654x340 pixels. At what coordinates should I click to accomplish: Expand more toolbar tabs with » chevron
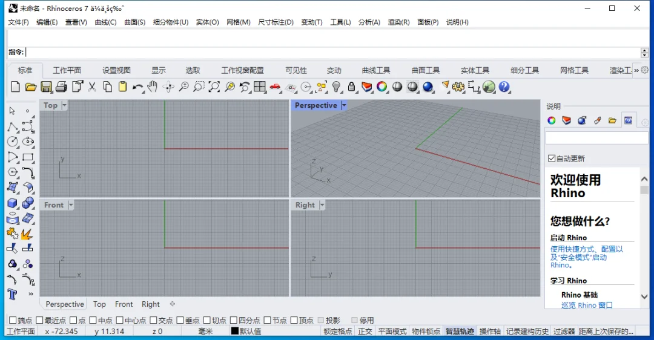(636, 70)
